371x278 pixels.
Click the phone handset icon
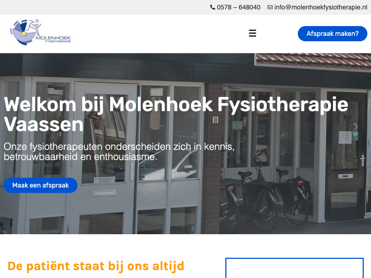point(212,7)
